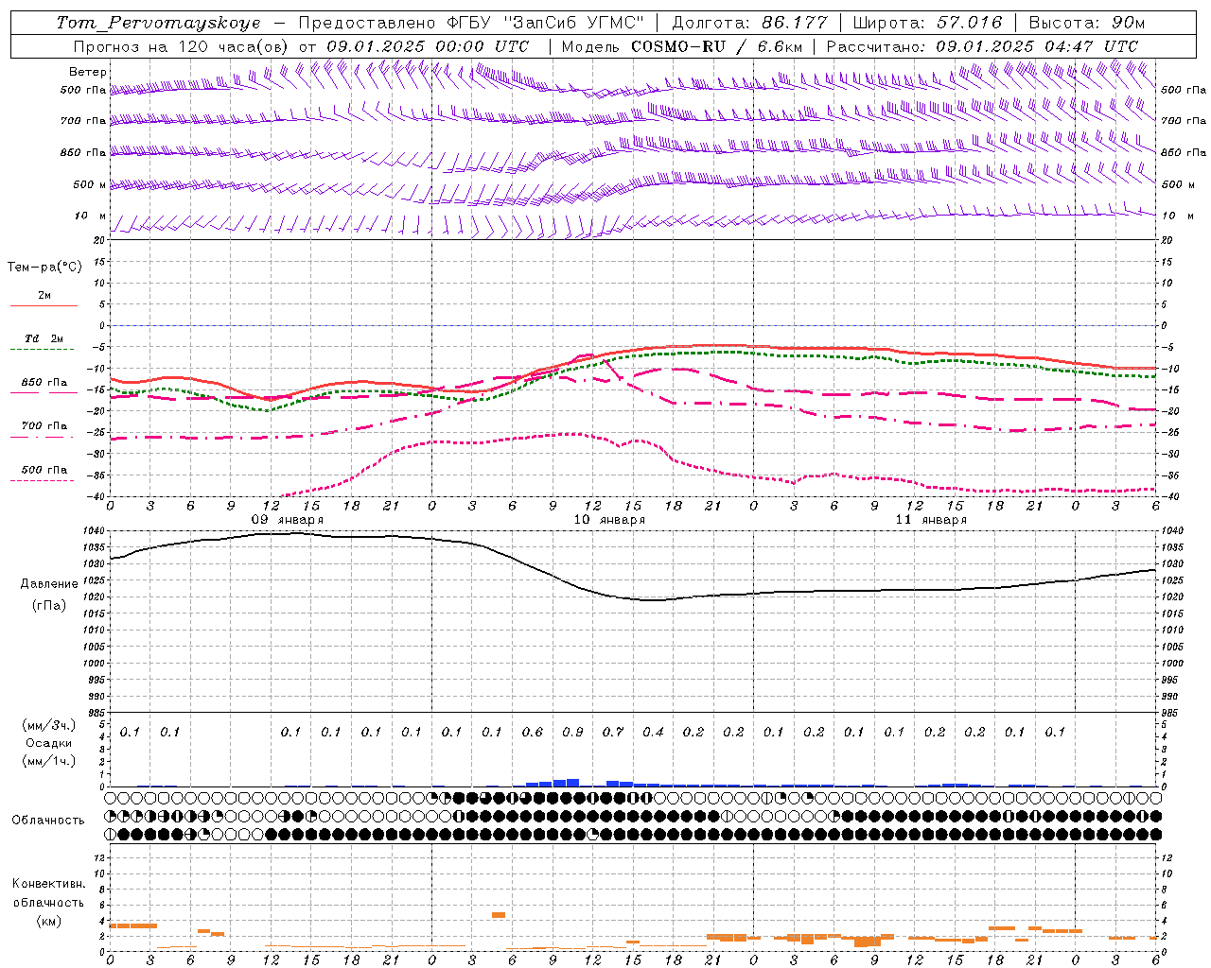Image resolution: width=1211 pixels, height=968 pixels.
Task: Click the "500 м" wind level label on left
Action: pos(91,184)
